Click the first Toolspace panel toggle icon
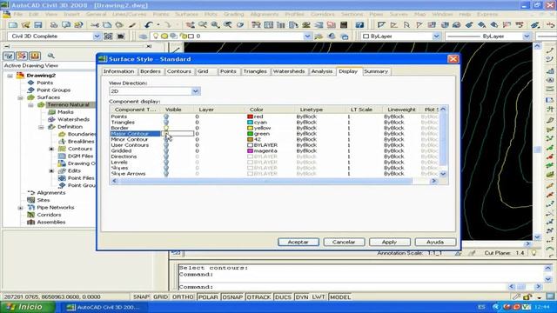The width and height of the screenshot is (557, 313). (9, 56)
